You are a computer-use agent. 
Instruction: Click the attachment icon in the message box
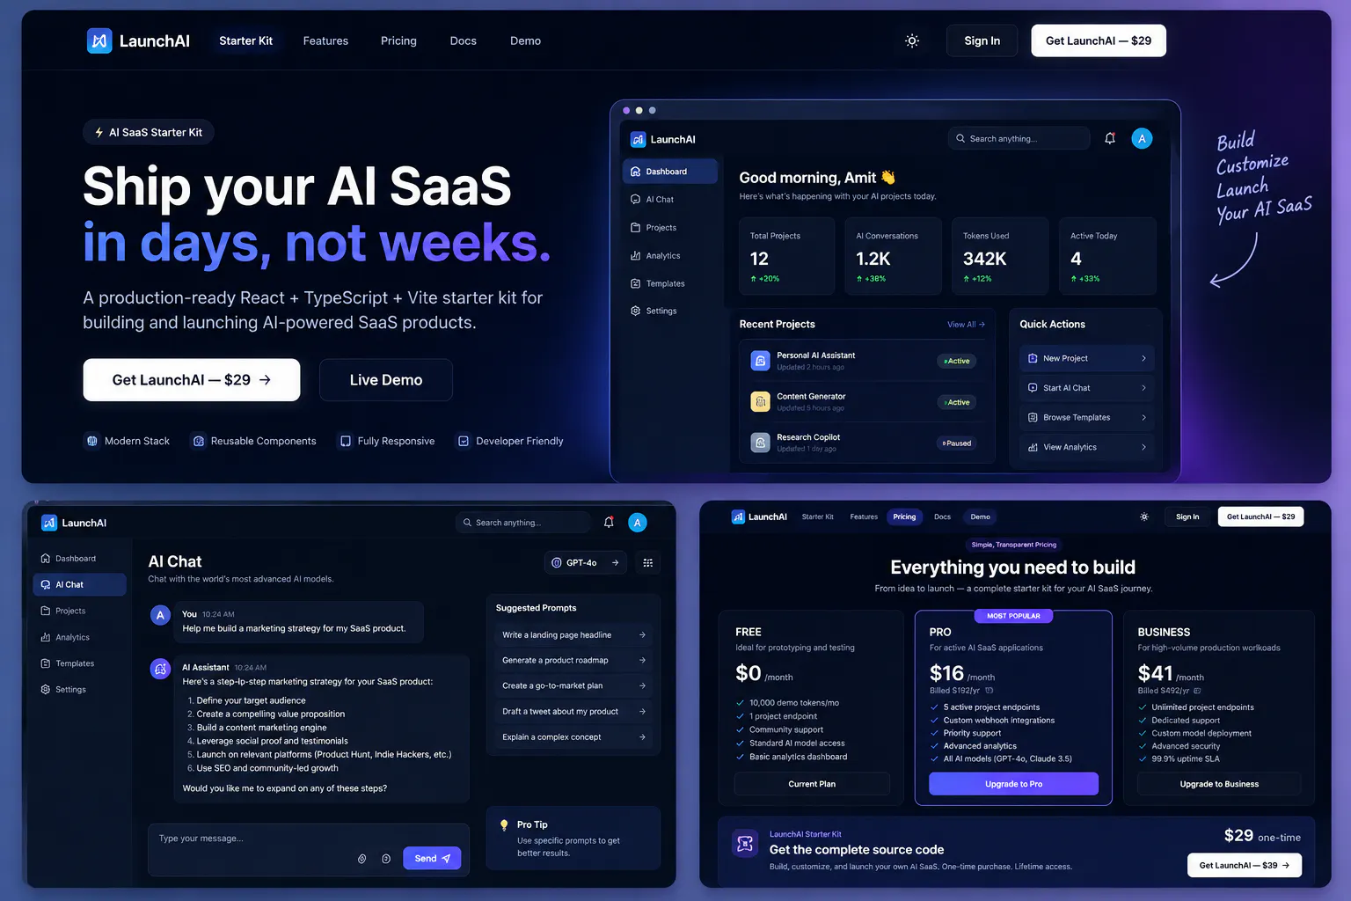click(361, 859)
